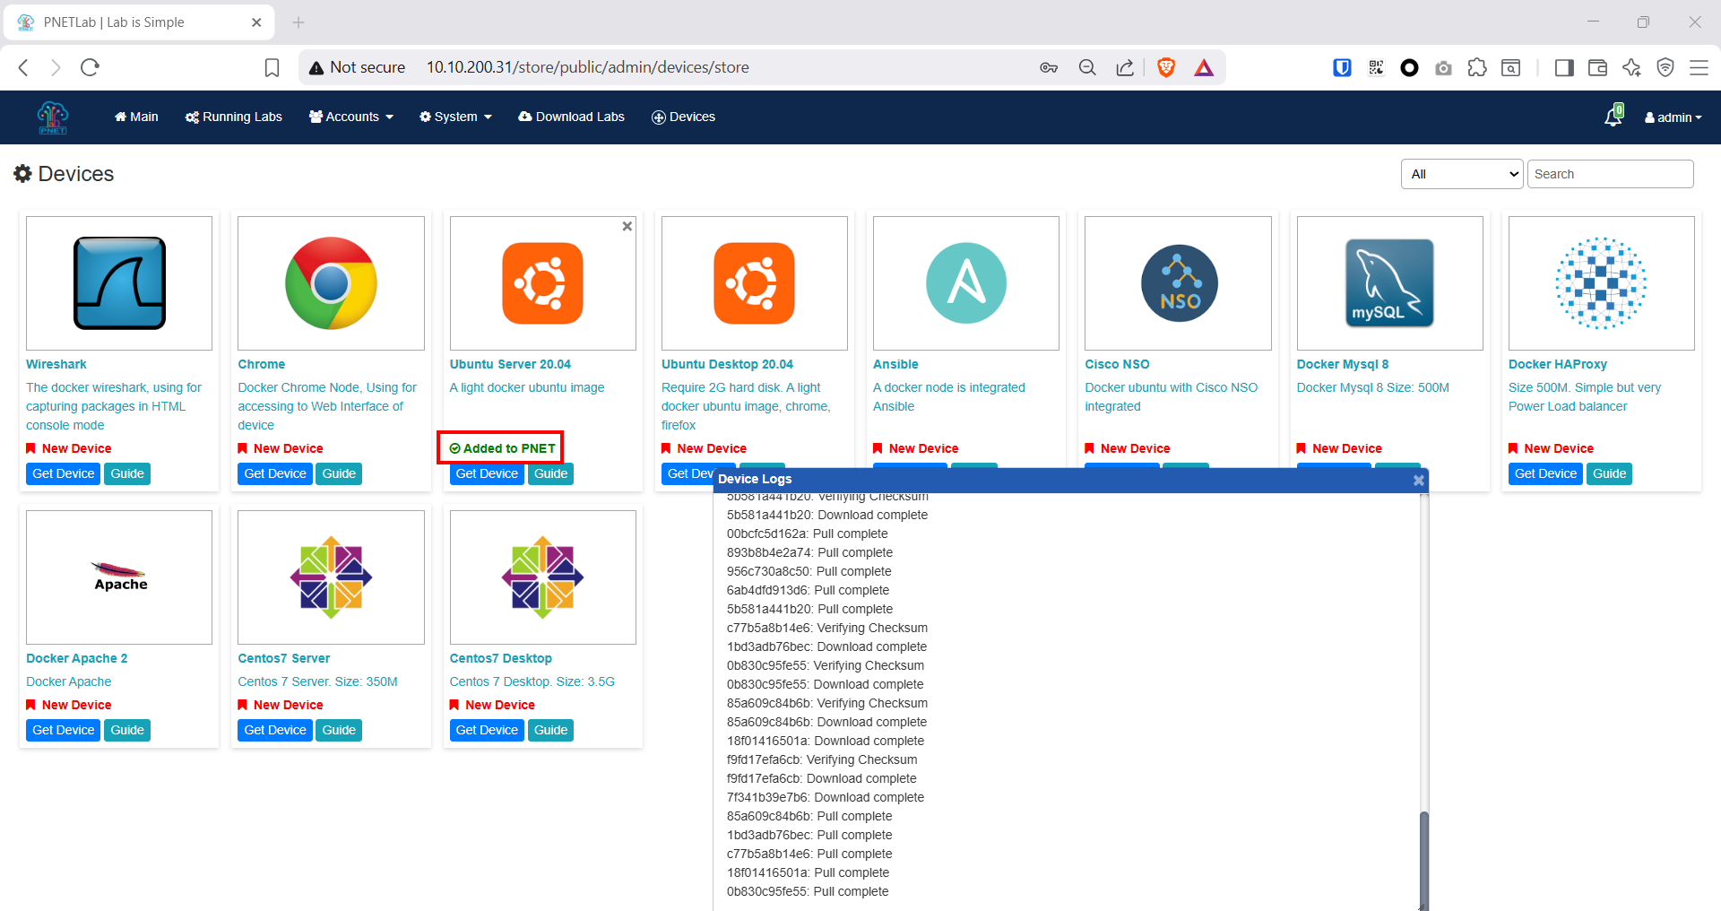The height and width of the screenshot is (911, 1721).
Task: Click the Not secure site warning
Action: coord(357,67)
